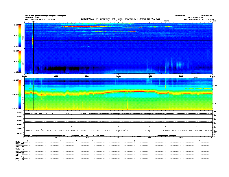Click the 00:00 time label below RAD1 panel
This screenshot has height=177, width=229.
[24, 76]
